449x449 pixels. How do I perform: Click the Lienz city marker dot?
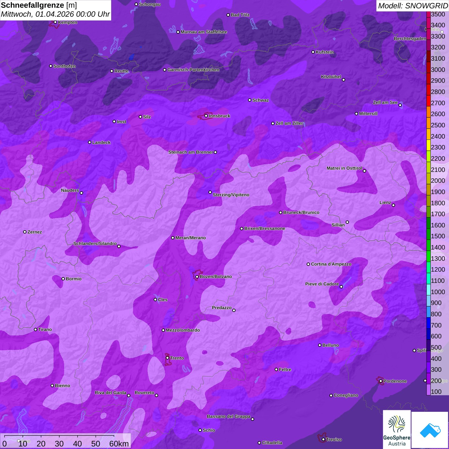click(394, 205)
